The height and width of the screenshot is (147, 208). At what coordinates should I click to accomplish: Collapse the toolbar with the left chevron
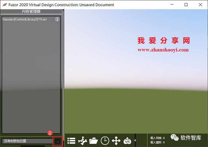pos(135,140)
